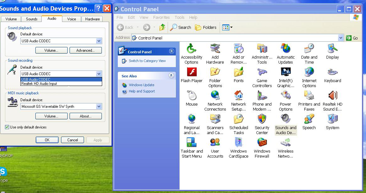Click the Advanced button for sound playback
This screenshot has height=193, width=366.
click(x=85, y=50)
